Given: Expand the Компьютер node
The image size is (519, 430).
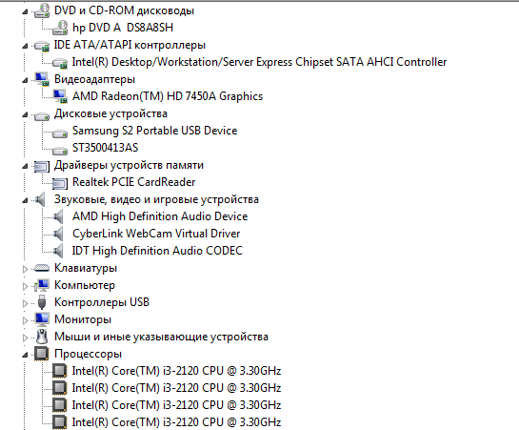Looking at the screenshot, I should click(25, 286).
